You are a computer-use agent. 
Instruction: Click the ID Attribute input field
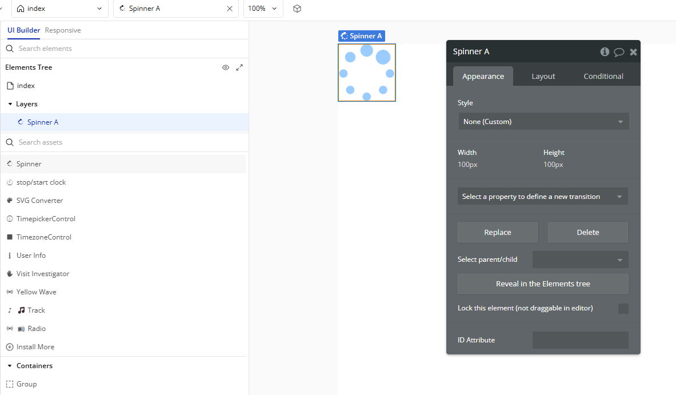point(581,340)
